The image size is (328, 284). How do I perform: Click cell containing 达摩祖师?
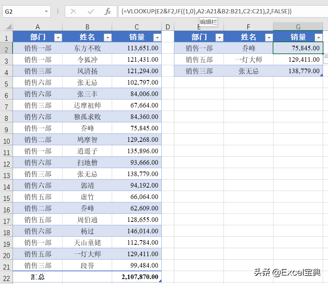point(87,105)
